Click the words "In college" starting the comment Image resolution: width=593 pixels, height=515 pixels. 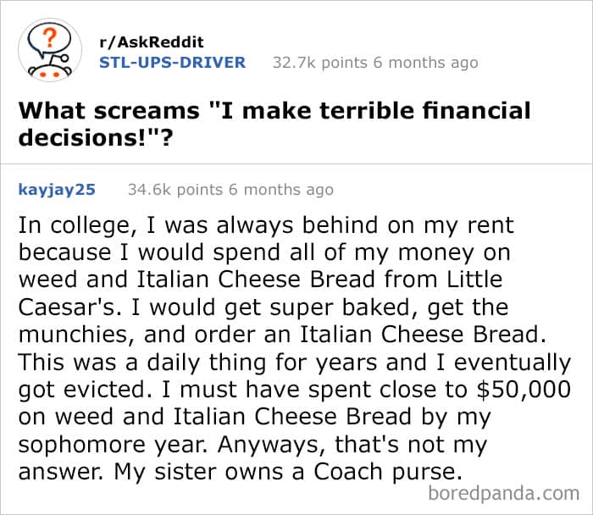coord(74,228)
